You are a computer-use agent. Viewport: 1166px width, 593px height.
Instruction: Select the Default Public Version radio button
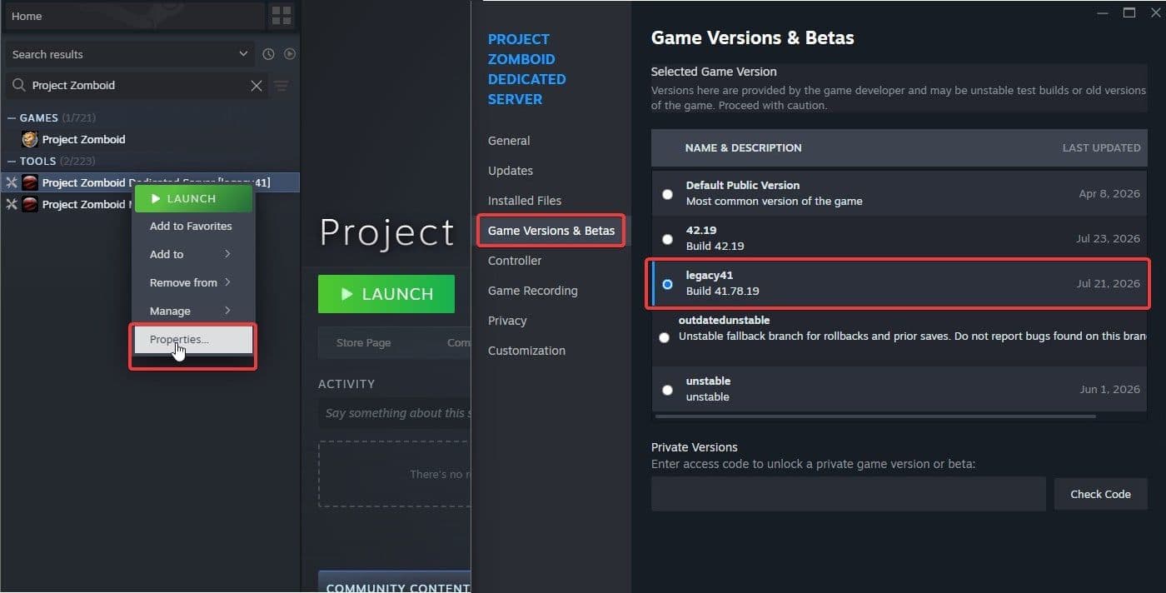[x=667, y=194]
